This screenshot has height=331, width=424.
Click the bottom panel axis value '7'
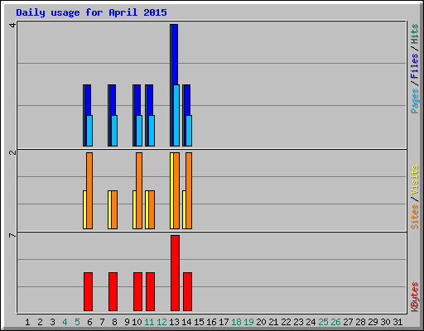click(x=12, y=235)
